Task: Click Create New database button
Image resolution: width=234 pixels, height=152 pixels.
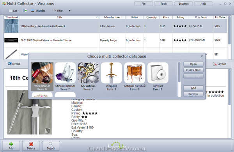Action: (x=193, y=70)
